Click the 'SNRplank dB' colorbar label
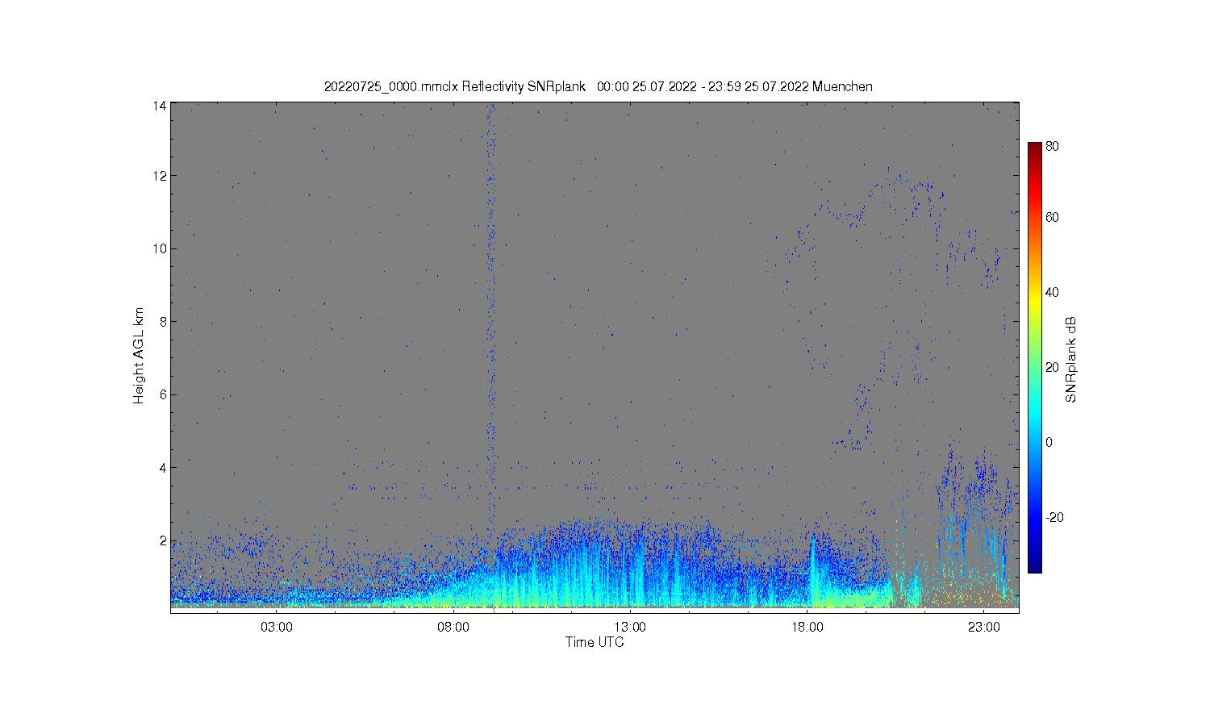This screenshot has width=1210, height=726. click(1070, 360)
